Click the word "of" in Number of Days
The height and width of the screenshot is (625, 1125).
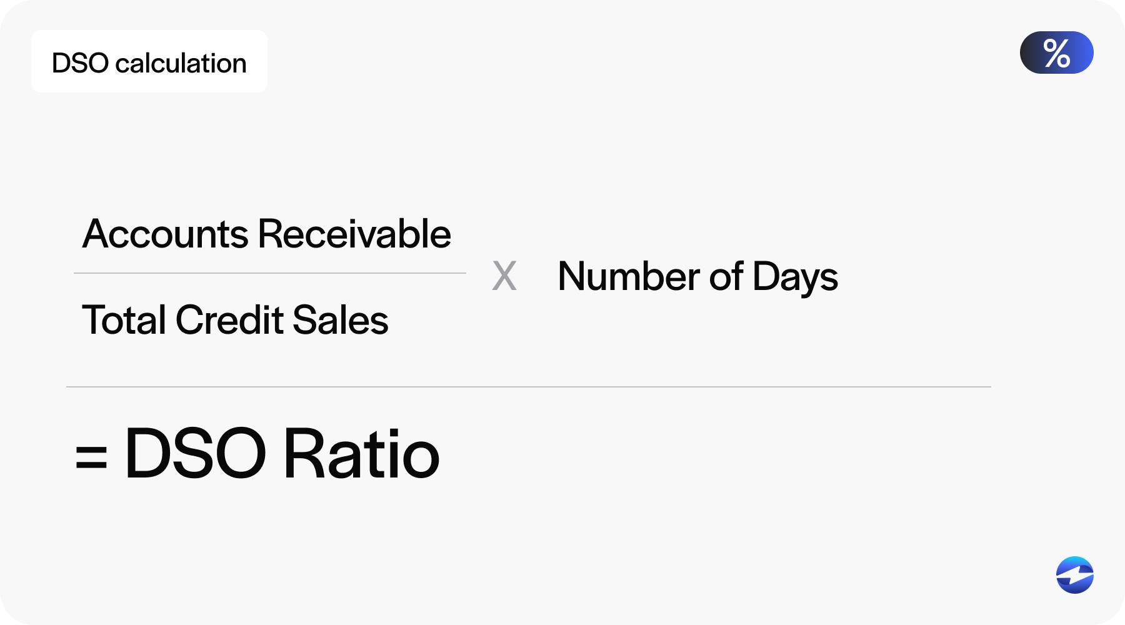pyautogui.click(x=726, y=276)
